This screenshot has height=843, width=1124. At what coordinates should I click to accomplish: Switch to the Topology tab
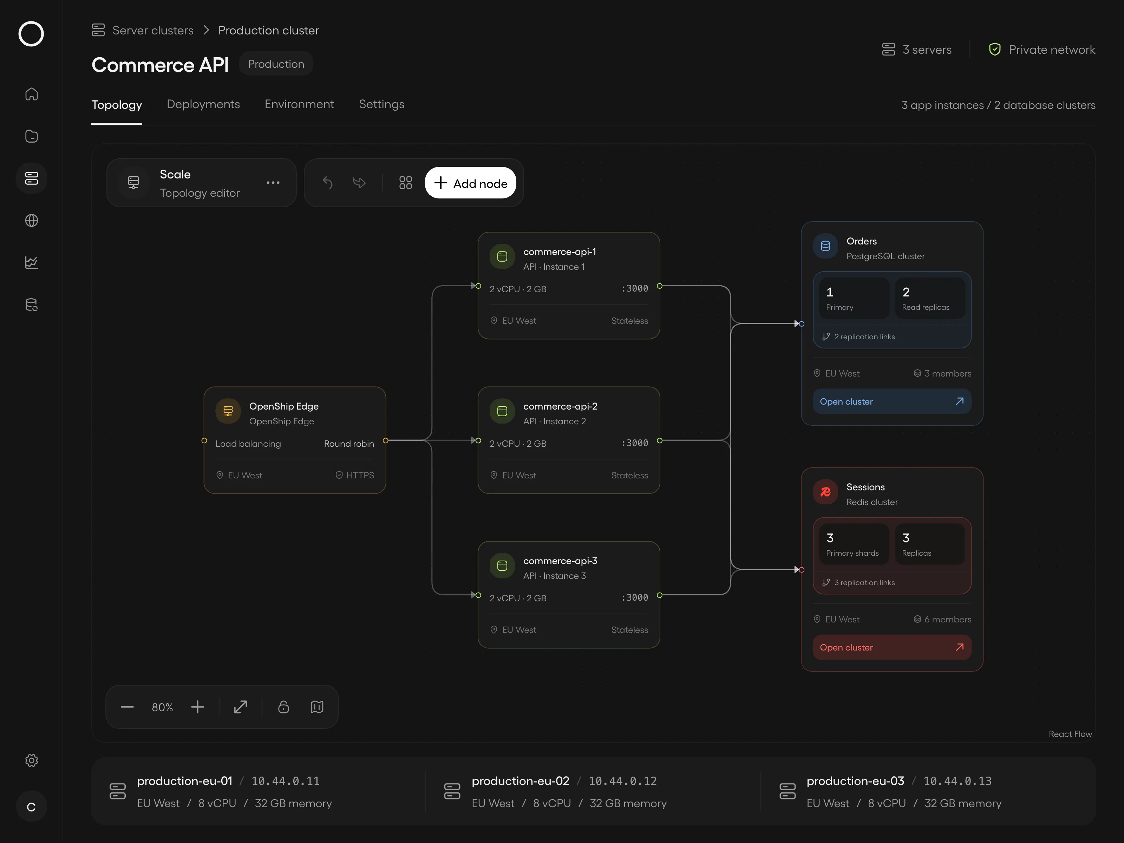[117, 105]
